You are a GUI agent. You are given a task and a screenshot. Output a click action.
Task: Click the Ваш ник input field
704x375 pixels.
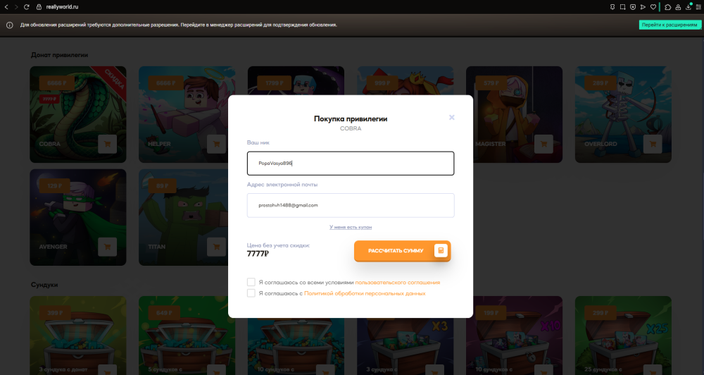coord(351,164)
